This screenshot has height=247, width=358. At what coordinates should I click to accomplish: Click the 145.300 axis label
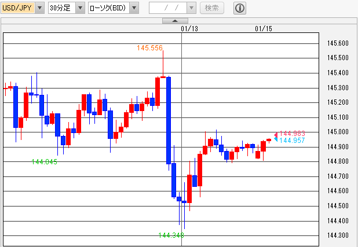pyautogui.click(x=338, y=88)
